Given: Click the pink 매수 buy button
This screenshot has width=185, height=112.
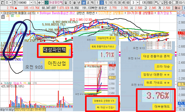Looking at the screenshot, I should [x=178, y=8].
